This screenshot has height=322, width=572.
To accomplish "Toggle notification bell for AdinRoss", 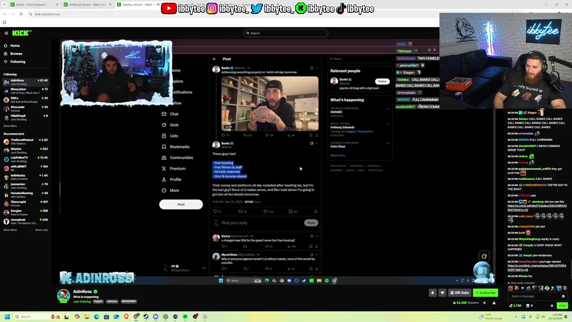I will 433,292.
